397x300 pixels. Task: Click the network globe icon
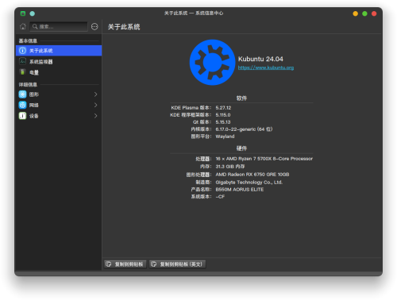point(22,105)
